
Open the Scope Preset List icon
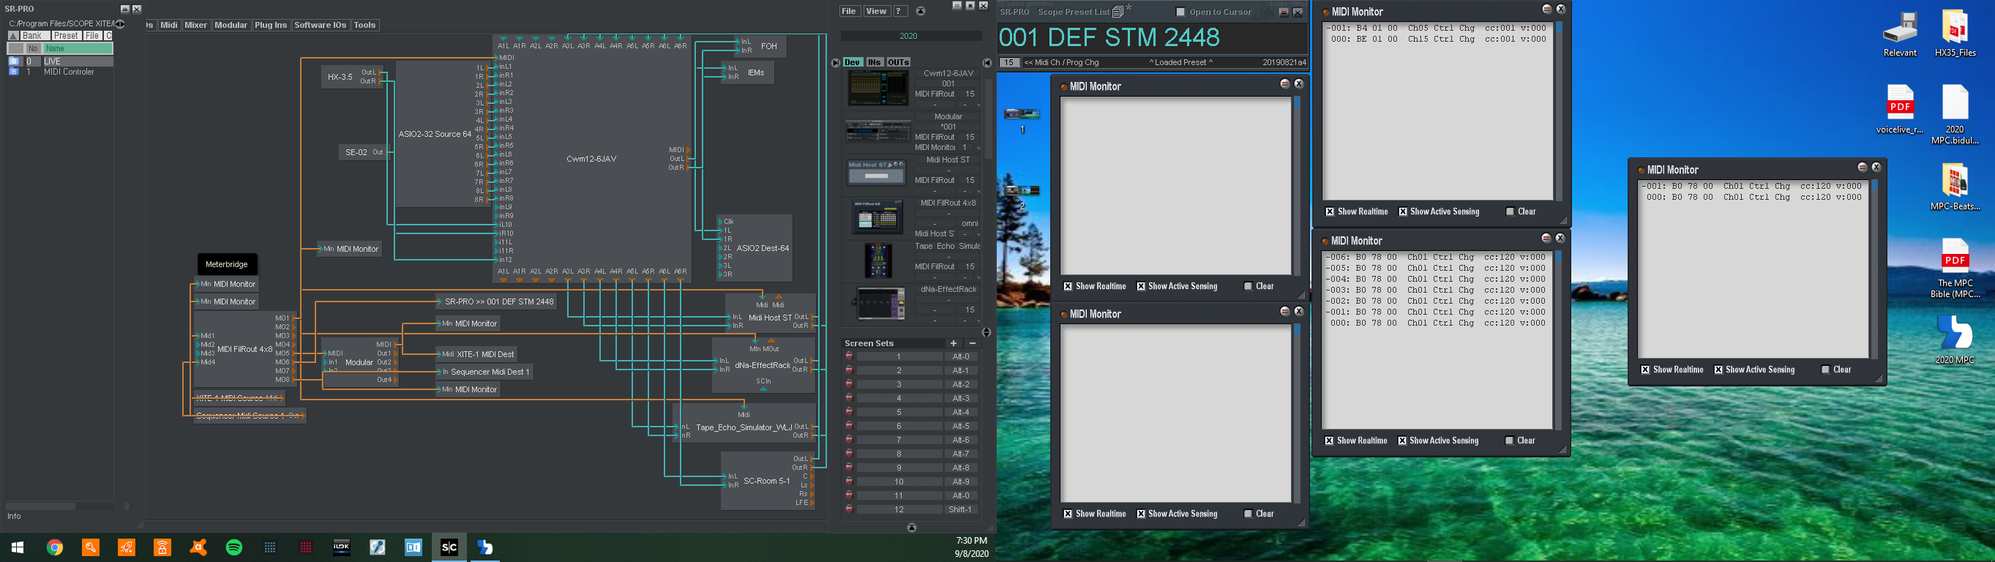pos(1118,12)
